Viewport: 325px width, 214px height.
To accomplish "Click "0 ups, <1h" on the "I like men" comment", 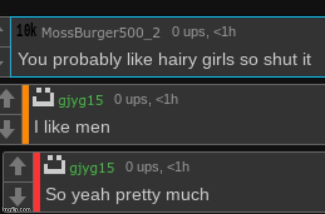I will [x=146, y=100].
